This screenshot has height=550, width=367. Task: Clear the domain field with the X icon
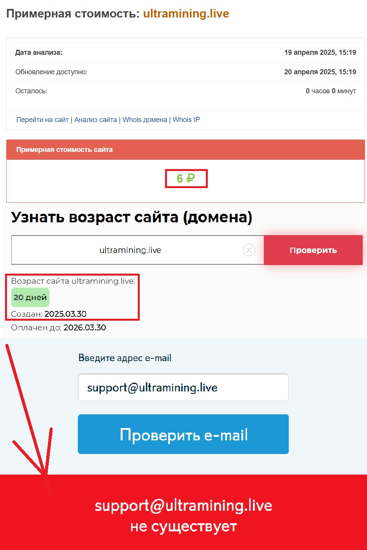click(x=249, y=250)
